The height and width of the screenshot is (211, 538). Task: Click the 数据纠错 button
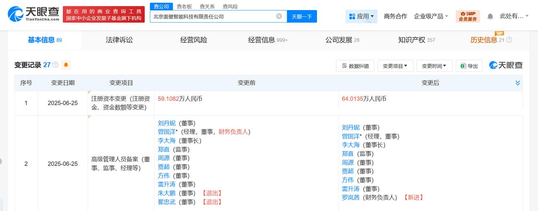point(355,66)
